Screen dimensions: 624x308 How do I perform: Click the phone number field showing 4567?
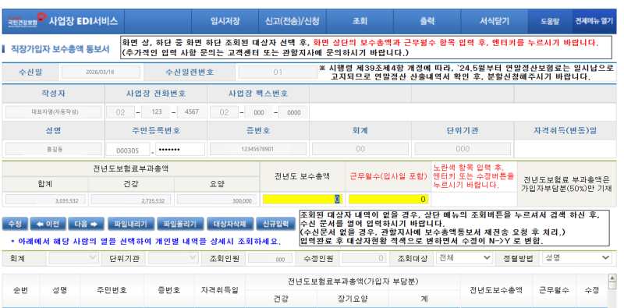tap(191, 112)
